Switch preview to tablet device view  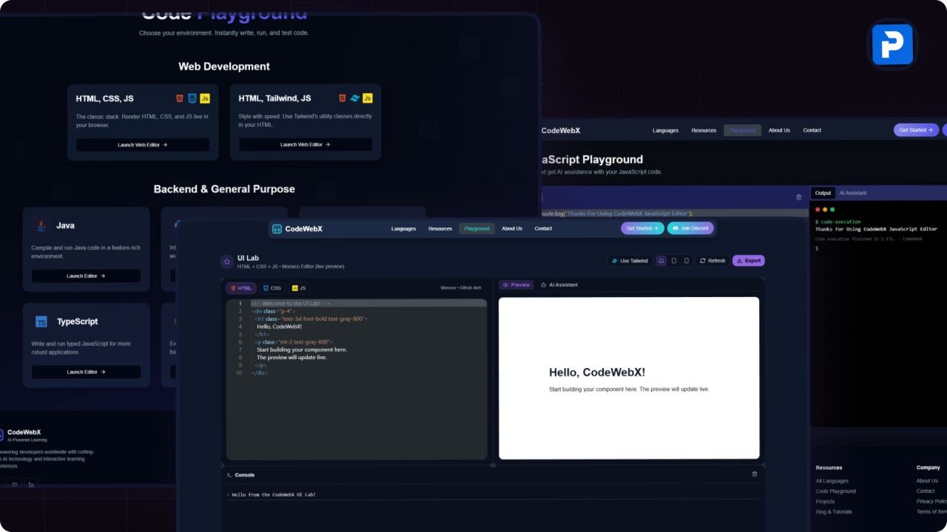click(674, 260)
